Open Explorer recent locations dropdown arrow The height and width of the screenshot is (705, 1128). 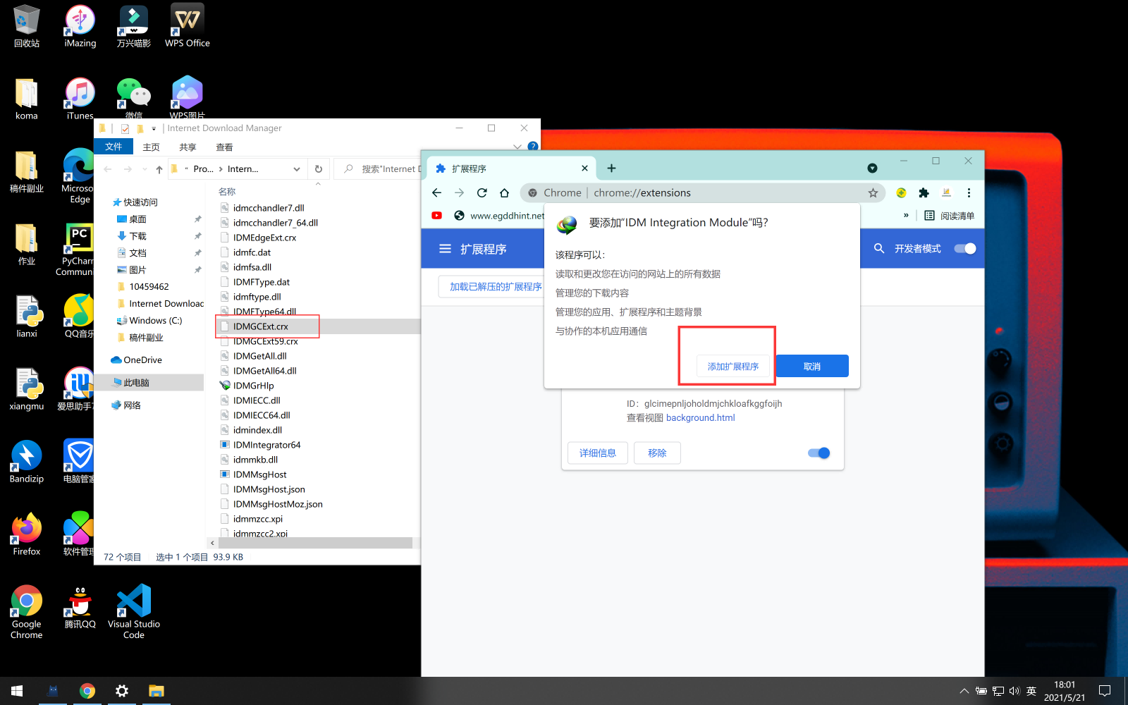coord(145,169)
